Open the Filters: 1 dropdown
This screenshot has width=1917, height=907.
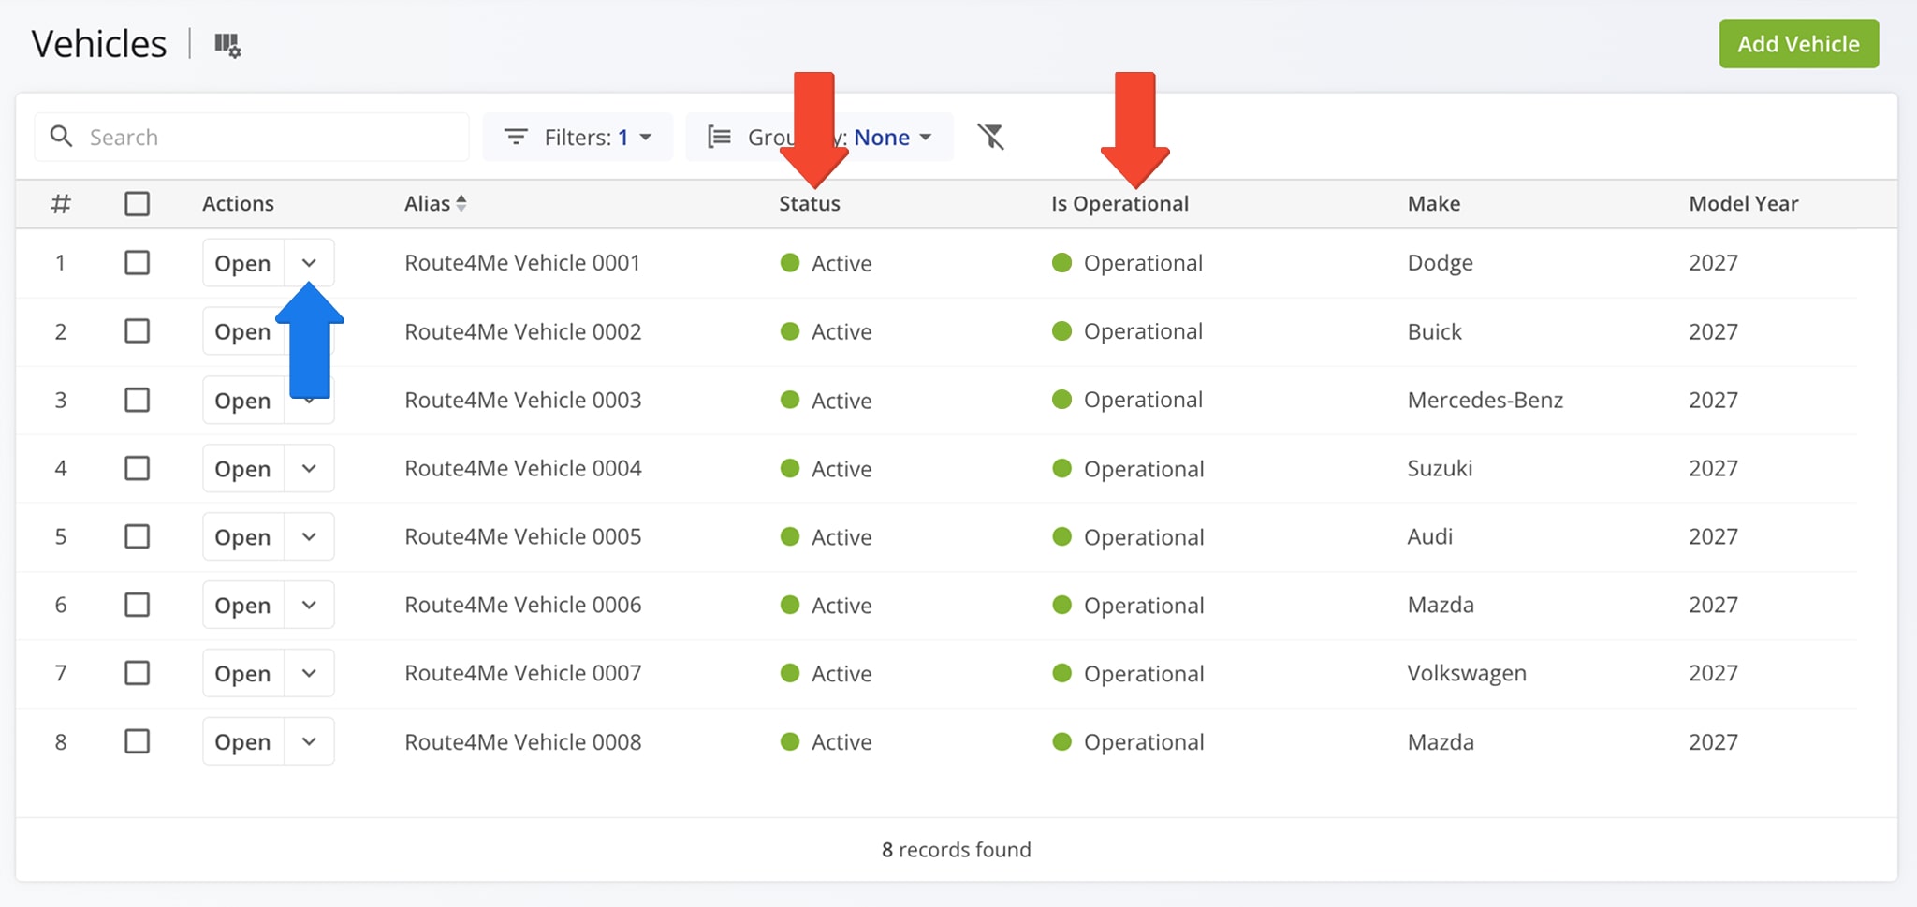(x=578, y=137)
